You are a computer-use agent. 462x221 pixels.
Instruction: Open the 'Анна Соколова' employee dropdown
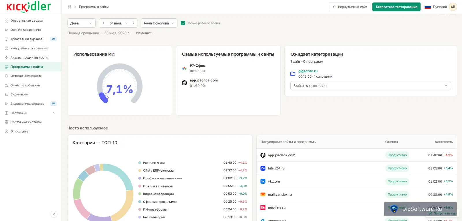coord(159,23)
